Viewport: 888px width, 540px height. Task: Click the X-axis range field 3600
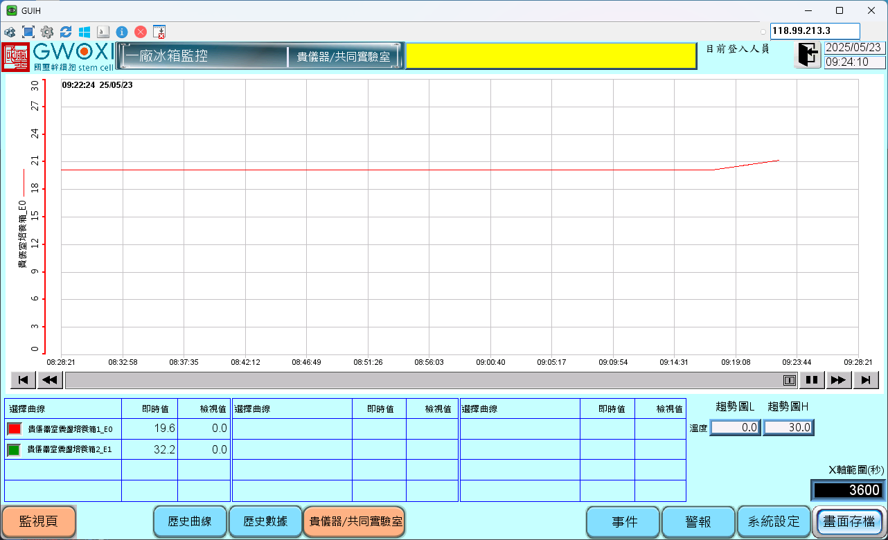pyautogui.click(x=849, y=491)
